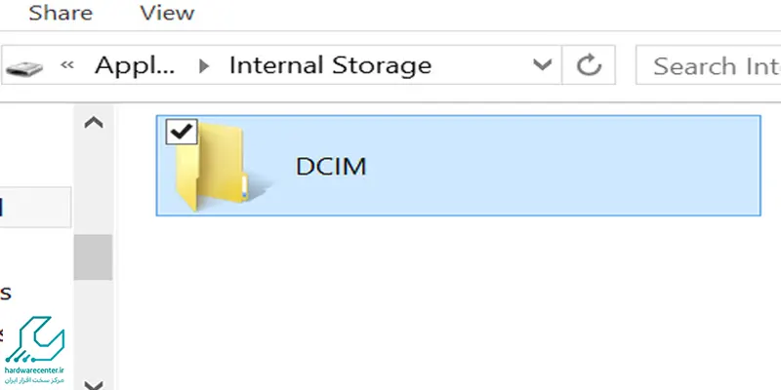Focus the Search Internal Storage field

(709, 65)
